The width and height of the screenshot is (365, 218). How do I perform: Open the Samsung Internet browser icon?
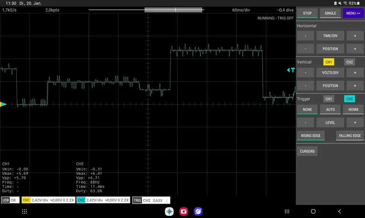tap(198, 211)
